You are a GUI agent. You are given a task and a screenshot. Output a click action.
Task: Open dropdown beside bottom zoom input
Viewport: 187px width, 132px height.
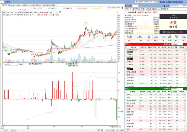click(97, 130)
